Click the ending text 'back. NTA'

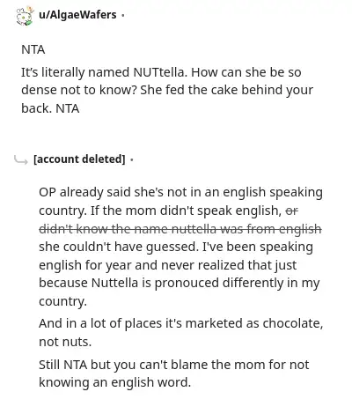[x=50, y=108]
